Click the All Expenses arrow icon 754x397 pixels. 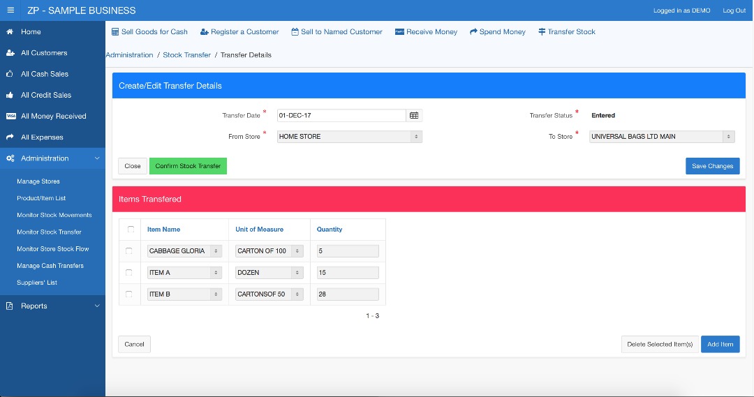10,137
